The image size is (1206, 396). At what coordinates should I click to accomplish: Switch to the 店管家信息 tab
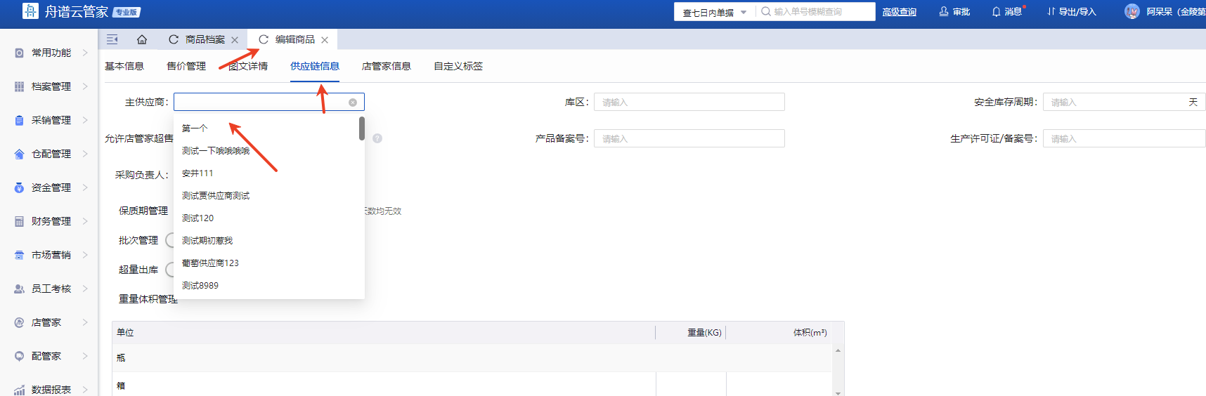click(x=386, y=66)
